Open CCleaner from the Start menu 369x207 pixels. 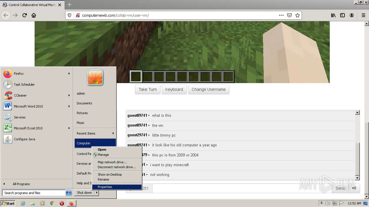pos(37,95)
